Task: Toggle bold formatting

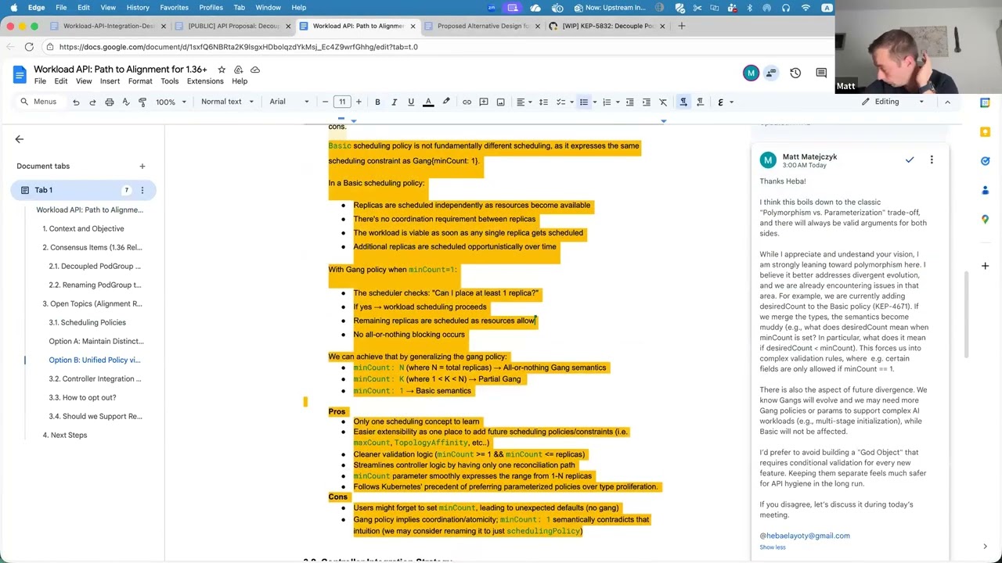Action: coord(377,102)
